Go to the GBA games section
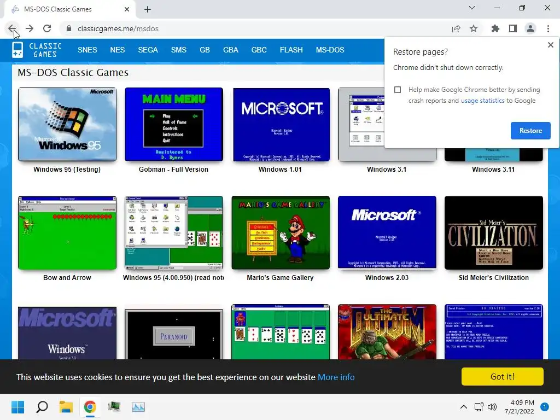The width and height of the screenshot is (560, 420). 231,50
